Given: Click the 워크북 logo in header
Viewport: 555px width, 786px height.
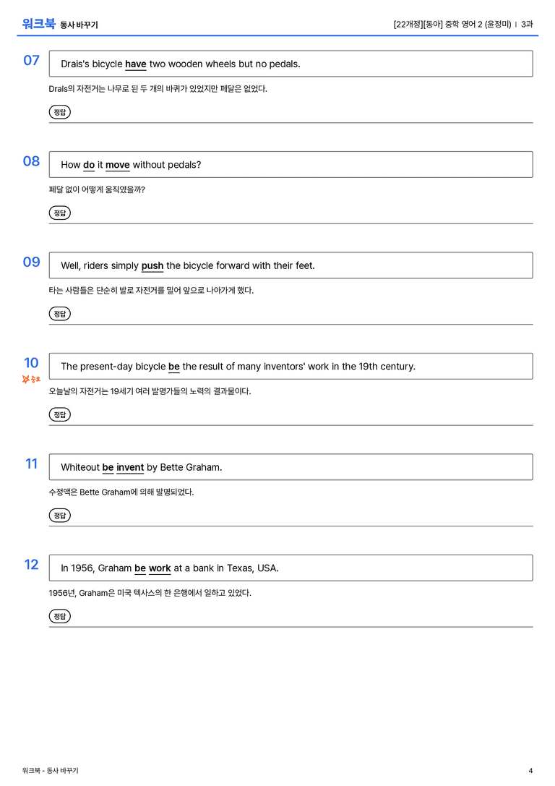Looking at the screenshot, I should point(38,24).
